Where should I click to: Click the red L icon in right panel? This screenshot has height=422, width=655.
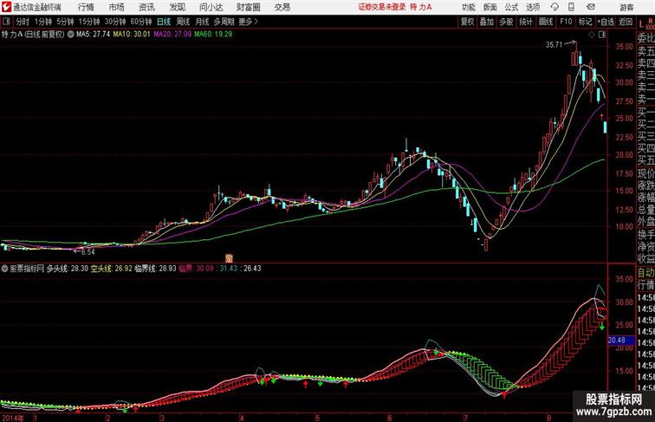click(x=641, y=25)
